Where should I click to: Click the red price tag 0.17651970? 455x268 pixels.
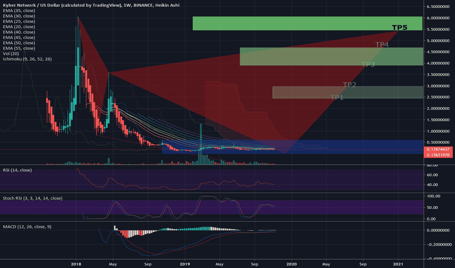[438, 155]
